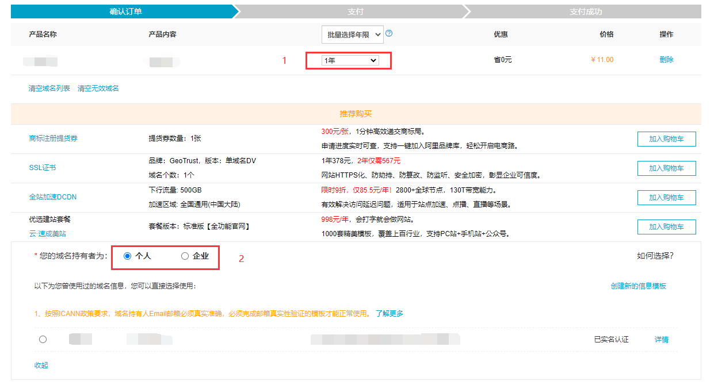This screenshot has width=714, height=385.
Task: Add 优选建站套餐 to cart with 加入购物车
Action: [666, 227]
